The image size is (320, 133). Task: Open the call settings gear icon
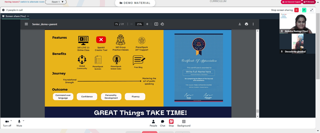tap(3, 10)
